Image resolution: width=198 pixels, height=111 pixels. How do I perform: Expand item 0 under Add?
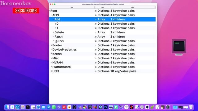pos(56,24)
